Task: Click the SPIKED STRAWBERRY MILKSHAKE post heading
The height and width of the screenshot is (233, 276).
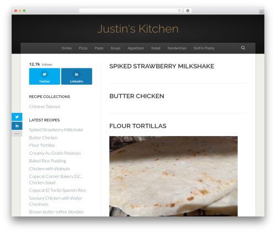Action: click(x=162, y=66)
